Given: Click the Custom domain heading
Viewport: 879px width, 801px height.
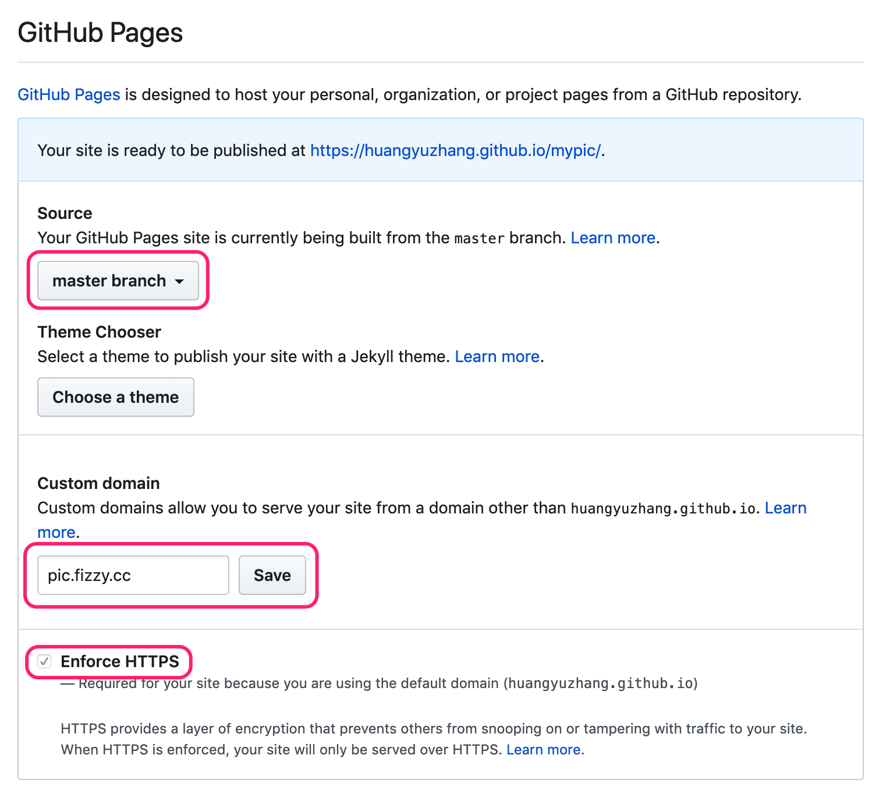Looking at the screenshot, I should point(98,483).
